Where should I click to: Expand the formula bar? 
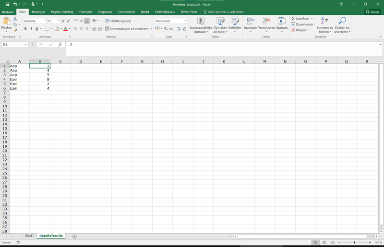[x=380, y=45]
